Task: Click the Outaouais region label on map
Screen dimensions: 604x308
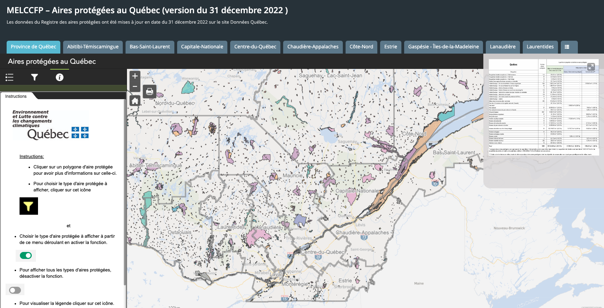Action: pyautogui.click(x=180, y=232)
